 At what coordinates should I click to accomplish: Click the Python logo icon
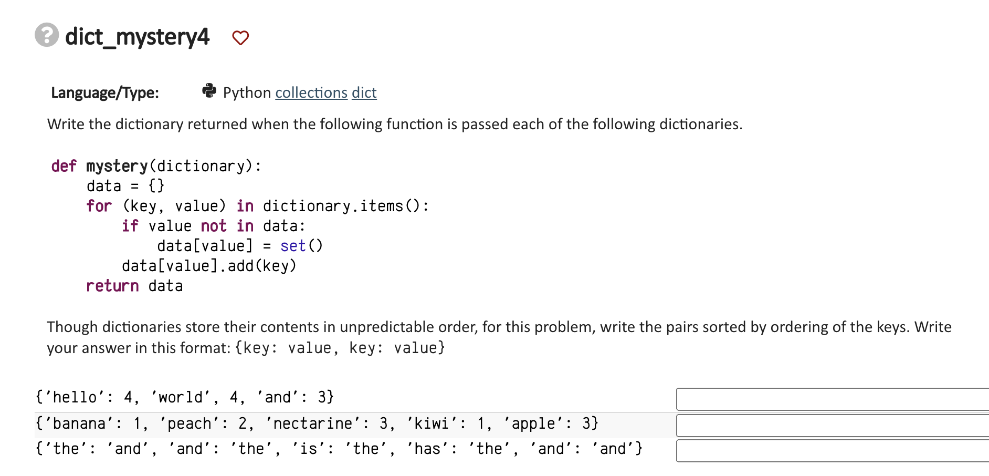pyautogui.click(x=209, y=91)
